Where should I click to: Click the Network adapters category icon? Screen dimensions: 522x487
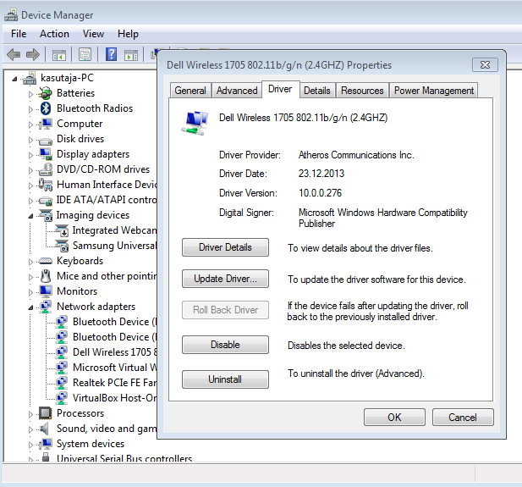pos(46,307)
